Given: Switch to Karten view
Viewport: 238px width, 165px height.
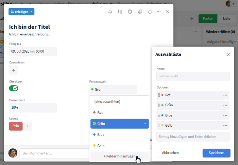Looking at the screenshot, I should click(x=208, y=18).
